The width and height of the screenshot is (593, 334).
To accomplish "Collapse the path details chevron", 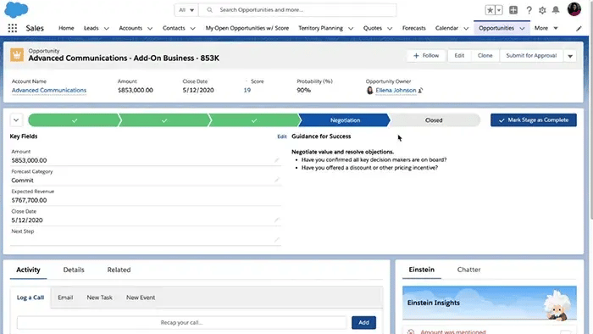I will pyautogui.click(x=16, y=120).
